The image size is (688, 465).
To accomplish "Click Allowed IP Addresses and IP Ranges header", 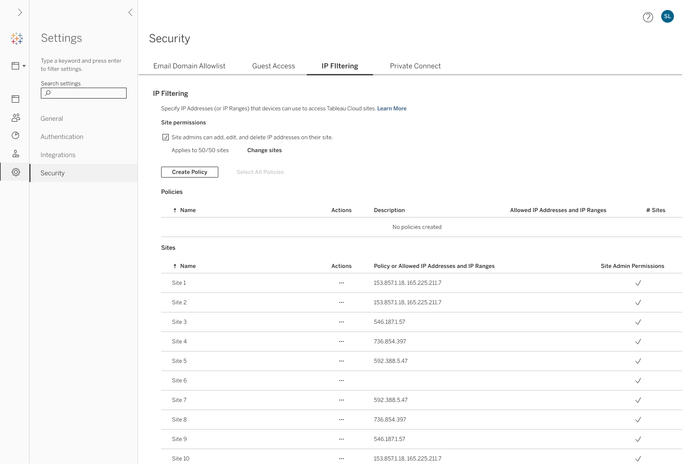I will pyautogui.click(x=558, y=210).
